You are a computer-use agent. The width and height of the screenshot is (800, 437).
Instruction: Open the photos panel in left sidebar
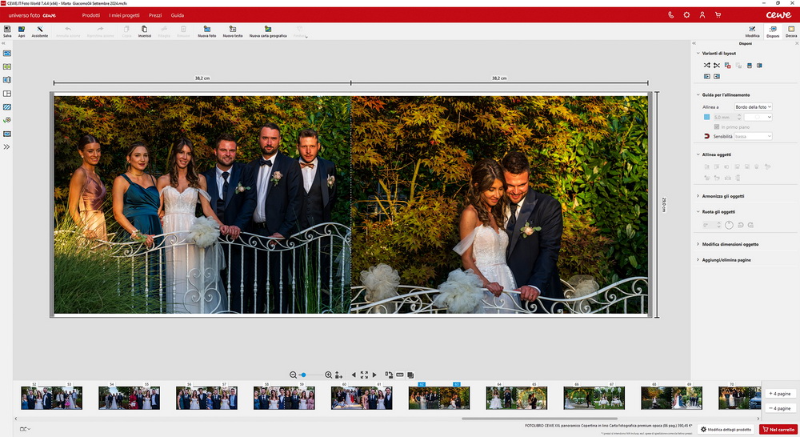(7, 53)
